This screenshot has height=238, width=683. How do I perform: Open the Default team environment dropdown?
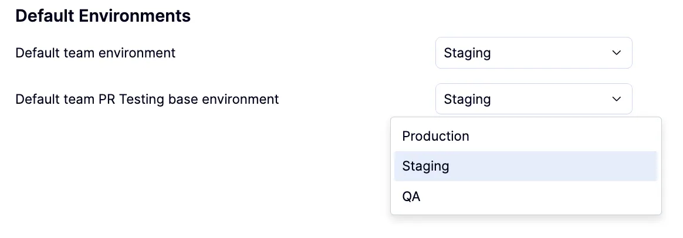[533, 53]
